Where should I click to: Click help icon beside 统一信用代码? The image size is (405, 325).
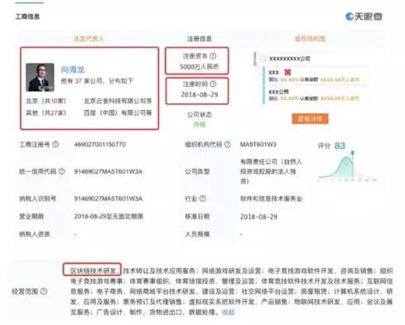tap(62, 171)
